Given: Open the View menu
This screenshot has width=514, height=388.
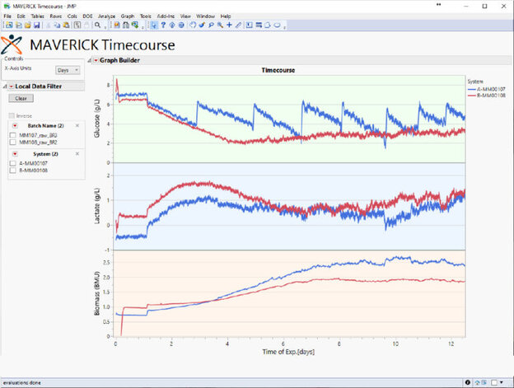Looking at the screenshot, I should (x=185, y=16).
